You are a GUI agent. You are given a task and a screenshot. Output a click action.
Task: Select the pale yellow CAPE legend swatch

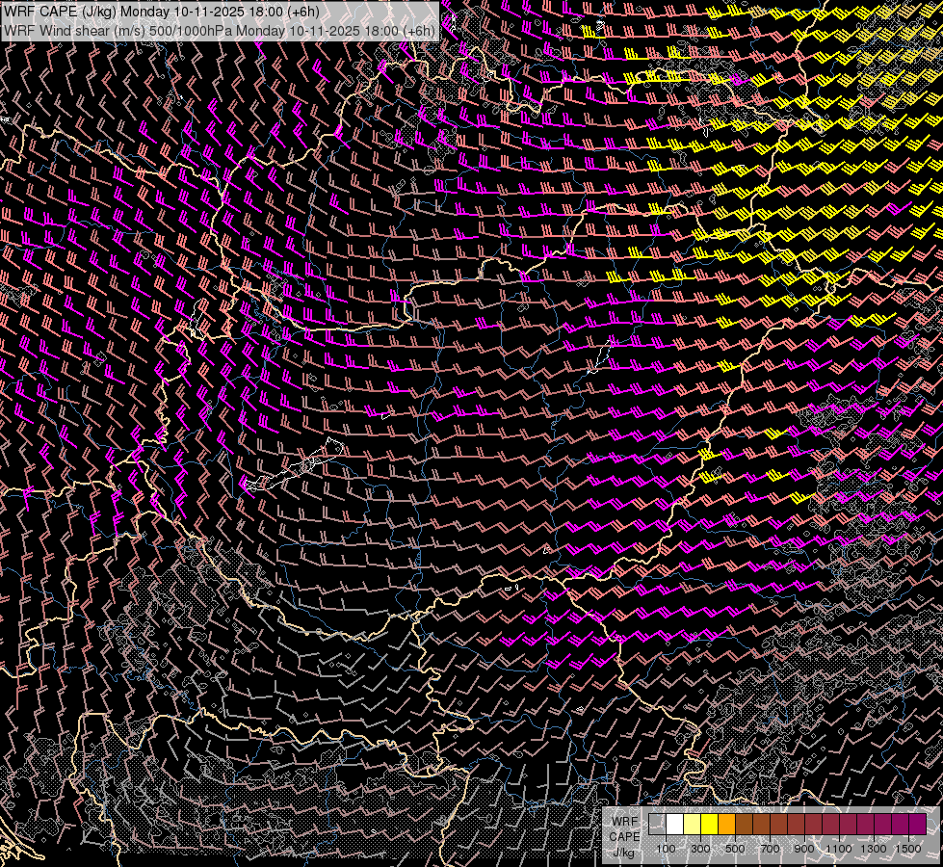click(693, 824)
